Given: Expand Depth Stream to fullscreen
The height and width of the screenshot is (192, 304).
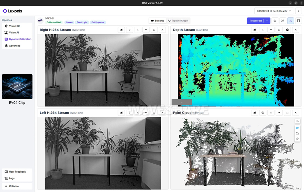Looking at the screenshot, I should [279, 30].
